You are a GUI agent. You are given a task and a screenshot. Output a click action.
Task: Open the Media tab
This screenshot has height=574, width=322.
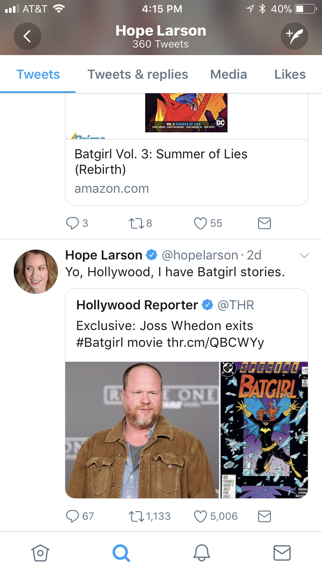coord(228,74)
